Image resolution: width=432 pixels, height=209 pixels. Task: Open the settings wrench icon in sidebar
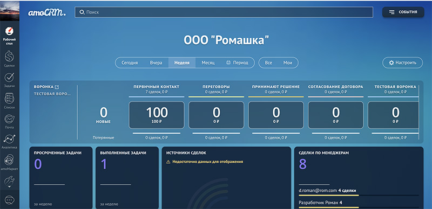(9, 182)
